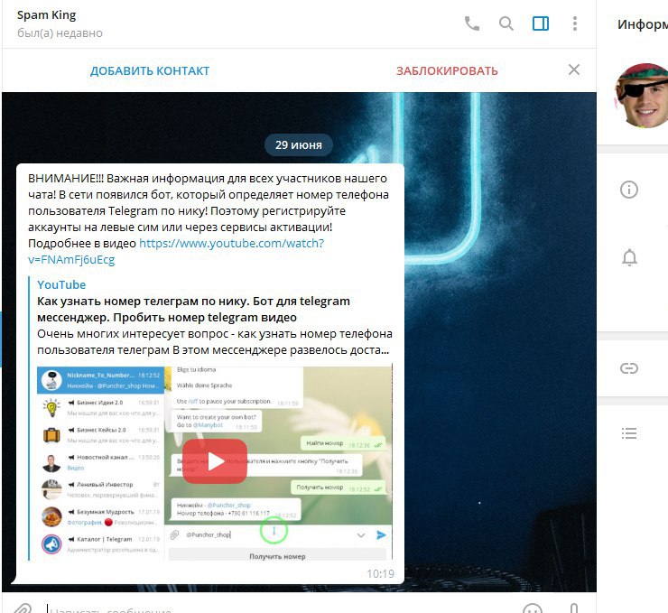Image resolution: width=668 pixels, height=613 pixels.
Task: Click the ДОБАВИТЬ КОНТАКТ button
Action: (150, 70)
